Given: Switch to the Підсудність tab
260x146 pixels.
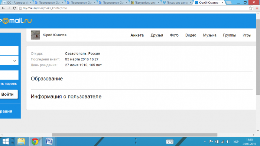Looking at the screenshot, I should 145,3.
